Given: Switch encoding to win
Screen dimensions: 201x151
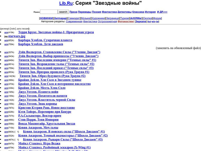Looking at the screenshot, I should click(x=154, y=22).
